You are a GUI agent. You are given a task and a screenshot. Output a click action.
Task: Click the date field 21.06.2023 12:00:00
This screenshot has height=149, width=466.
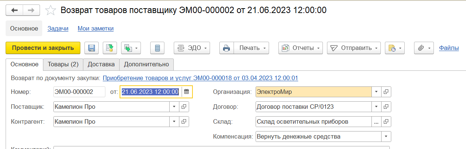[151, 92]
